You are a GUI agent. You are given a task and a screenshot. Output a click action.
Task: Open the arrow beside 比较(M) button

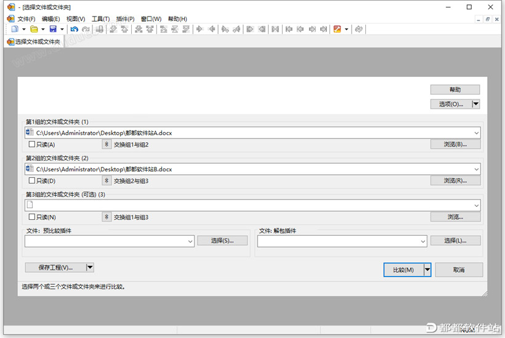[427, 270]
